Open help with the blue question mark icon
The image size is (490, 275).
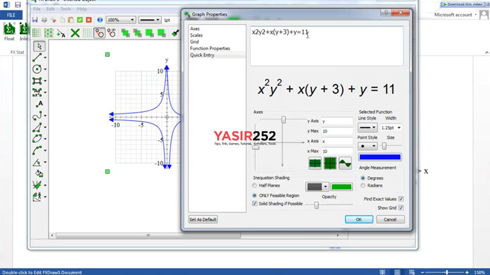(100, 20)
